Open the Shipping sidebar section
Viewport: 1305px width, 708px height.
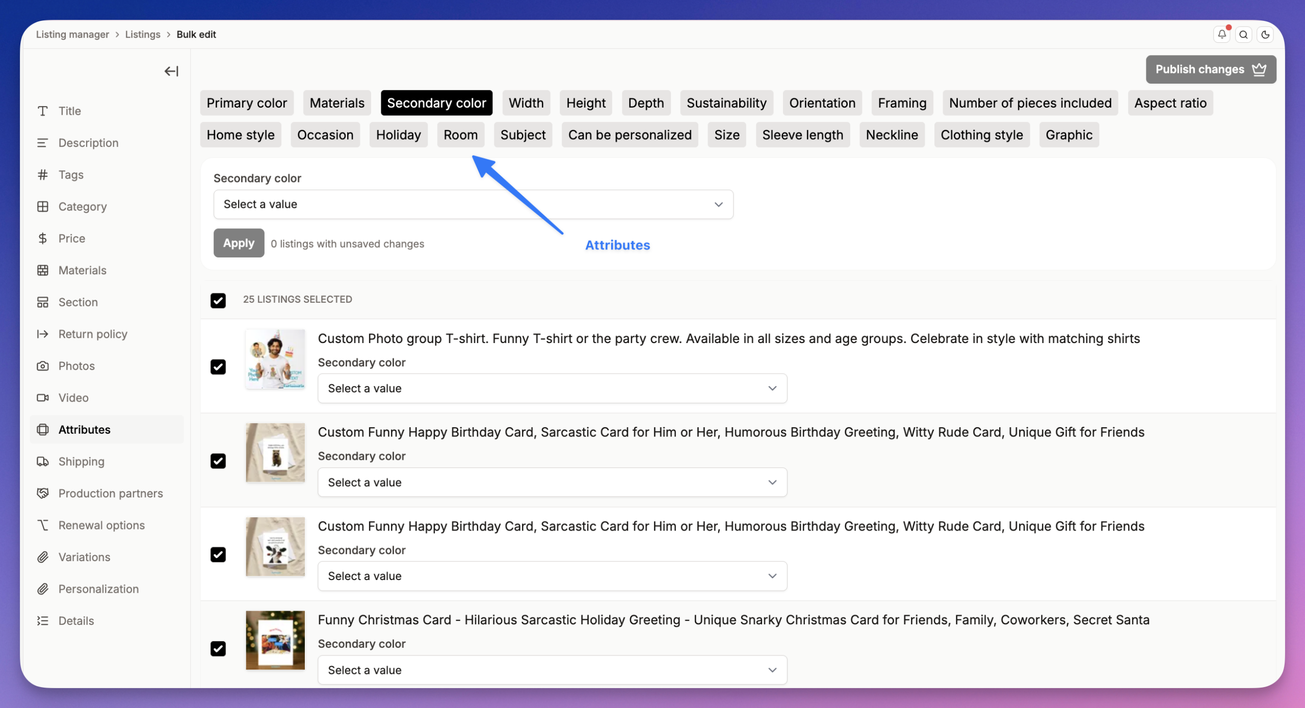107,461
